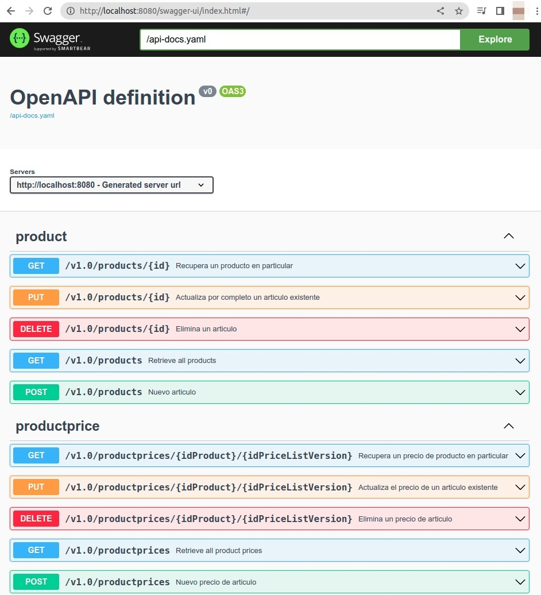Click DELETE badge for products/{id}

[x=36, y=329]
